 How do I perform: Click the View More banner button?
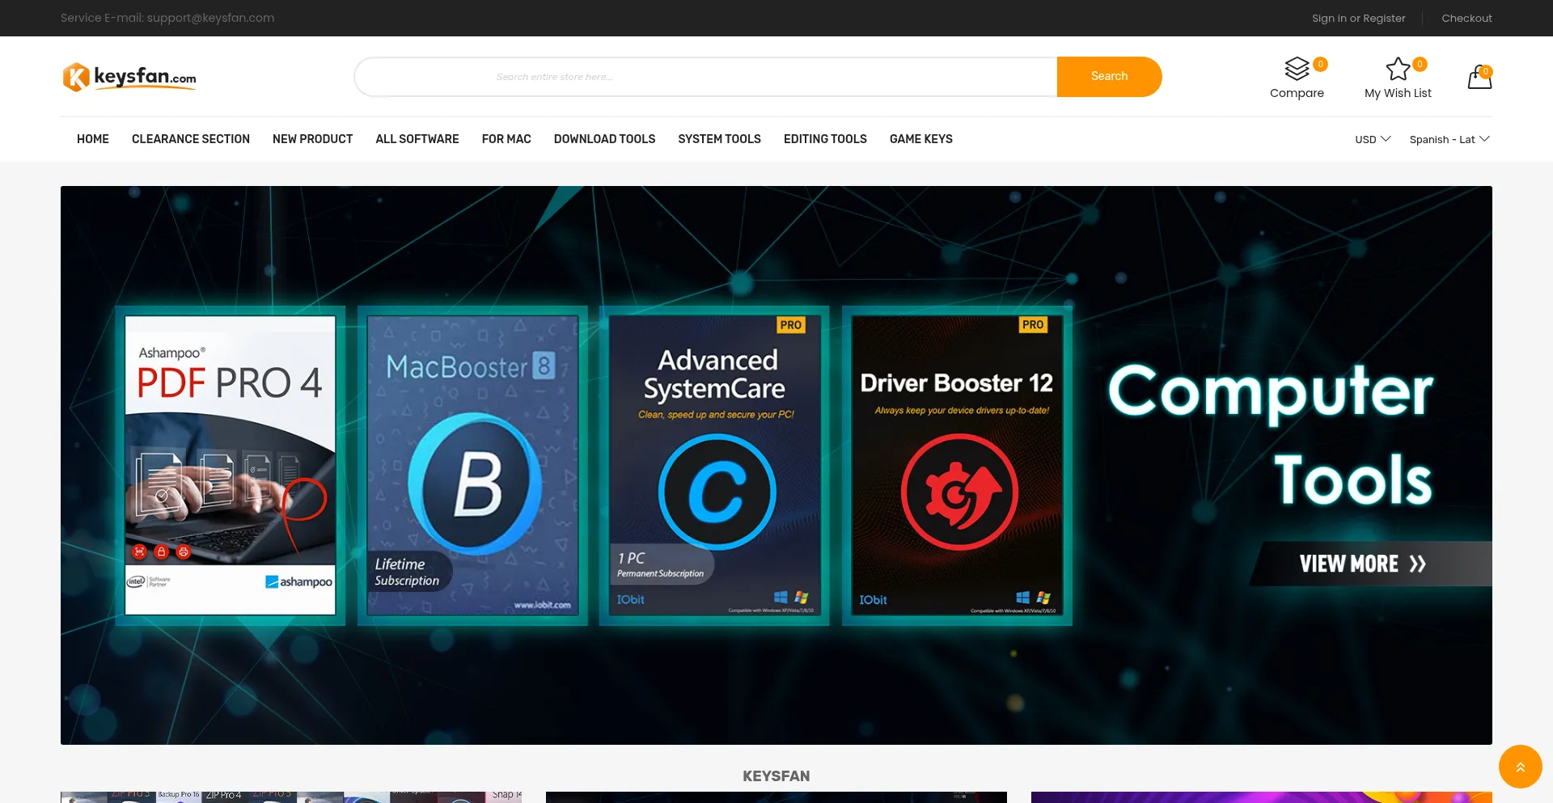1363,564
